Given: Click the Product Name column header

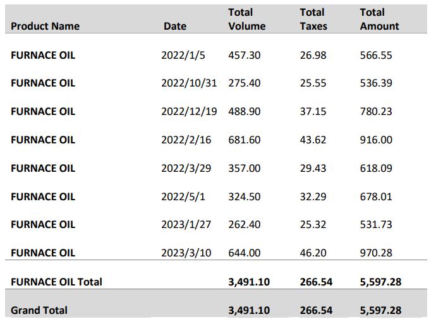Looking at the screenshot, I should pyautogui.click(x=45, y=26).
